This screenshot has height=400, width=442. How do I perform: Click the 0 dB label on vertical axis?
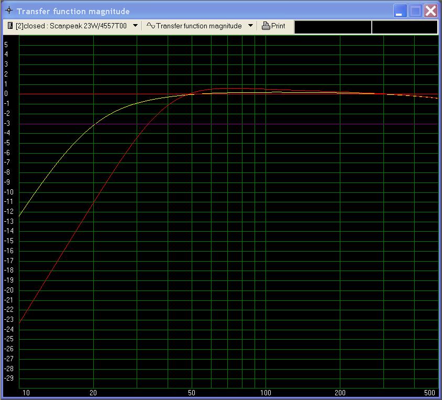[6, 94]
